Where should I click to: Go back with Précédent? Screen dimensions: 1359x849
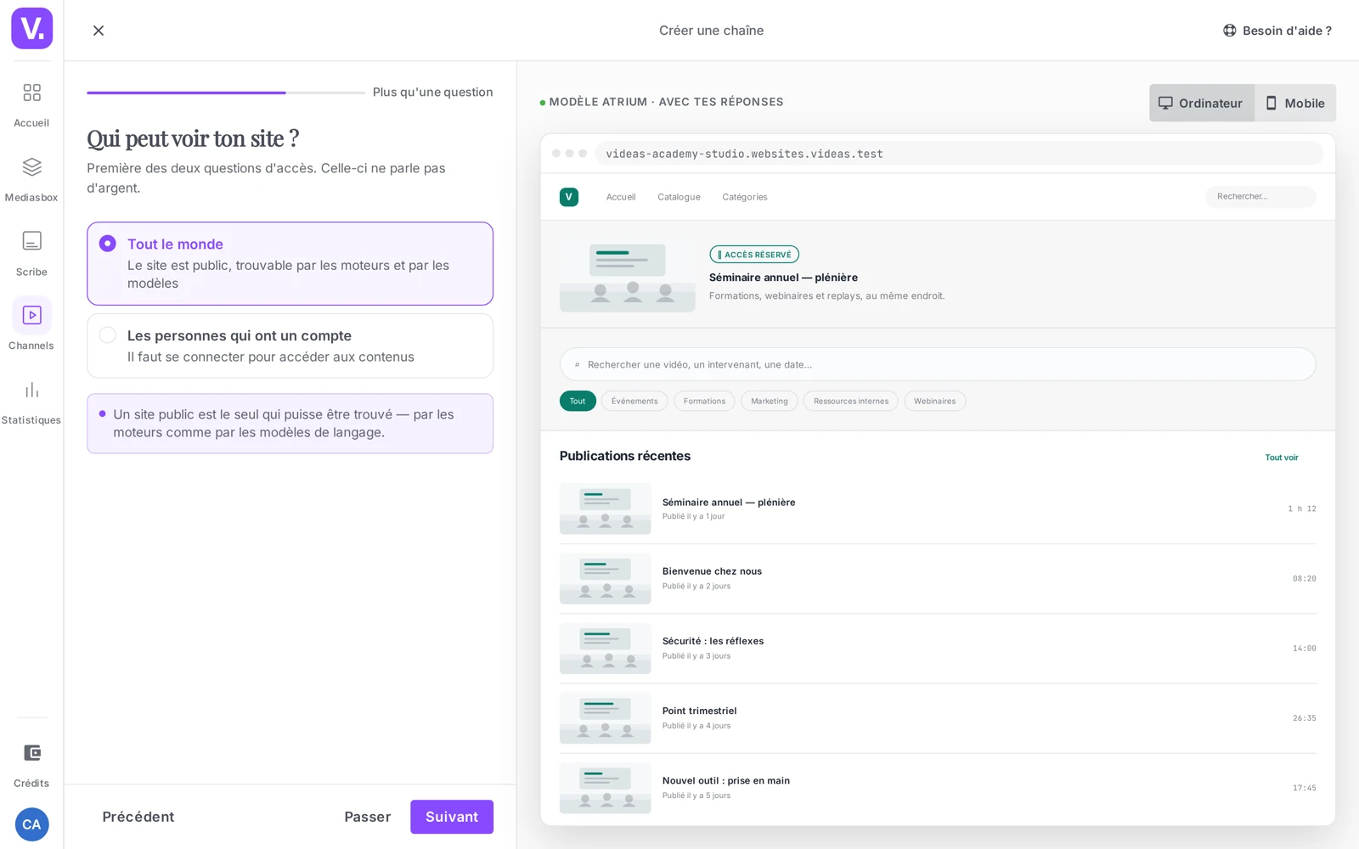tap(138, 817)
